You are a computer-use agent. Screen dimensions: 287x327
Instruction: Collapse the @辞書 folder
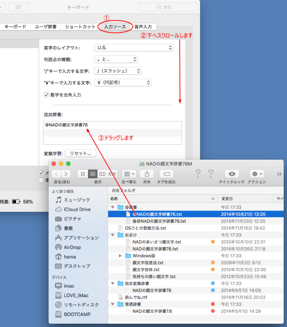click(x=113, y=207)
